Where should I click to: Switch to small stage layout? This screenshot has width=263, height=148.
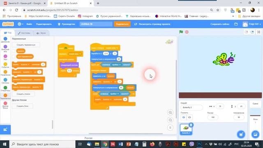246,32
